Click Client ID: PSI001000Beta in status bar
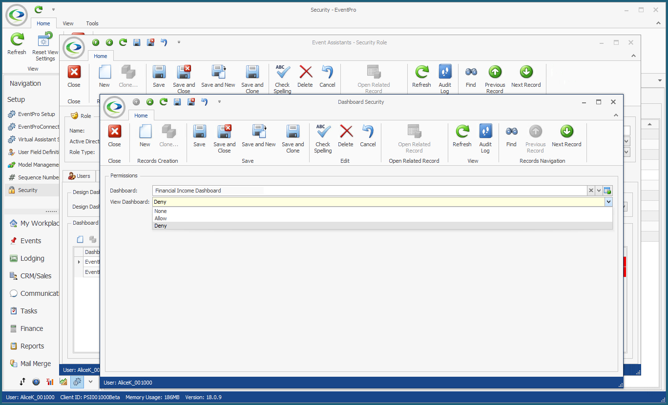The height and width of the screenshot is (405, 668). click(x=90, y=397)
